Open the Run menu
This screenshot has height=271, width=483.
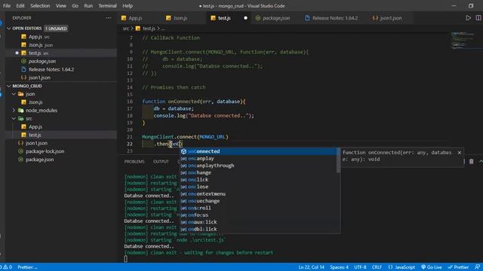tap(88, 6)
